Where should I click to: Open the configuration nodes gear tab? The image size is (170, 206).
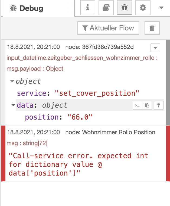pyautogui.click(x=143, y=8)
